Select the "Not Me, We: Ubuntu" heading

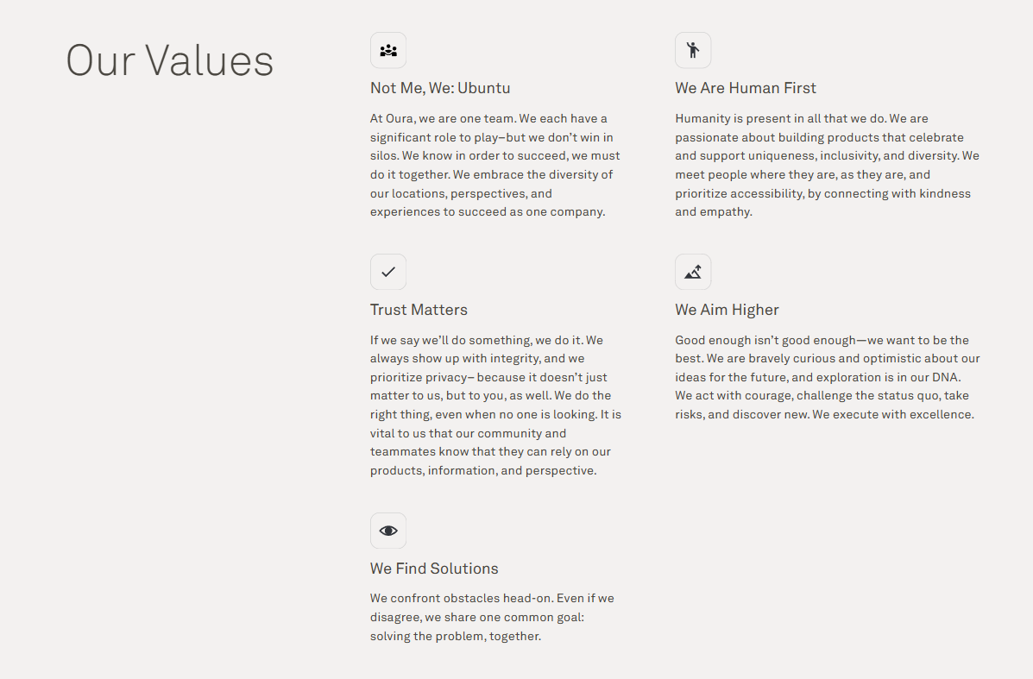pos(440,88)
